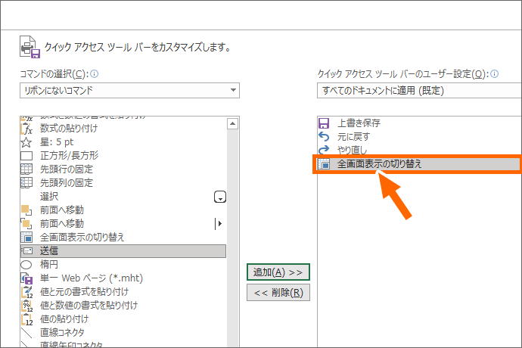Select やり直し in toolbar list
Image resolution: width=522 pixels, height=348 pixels.
tap(352, 151)
